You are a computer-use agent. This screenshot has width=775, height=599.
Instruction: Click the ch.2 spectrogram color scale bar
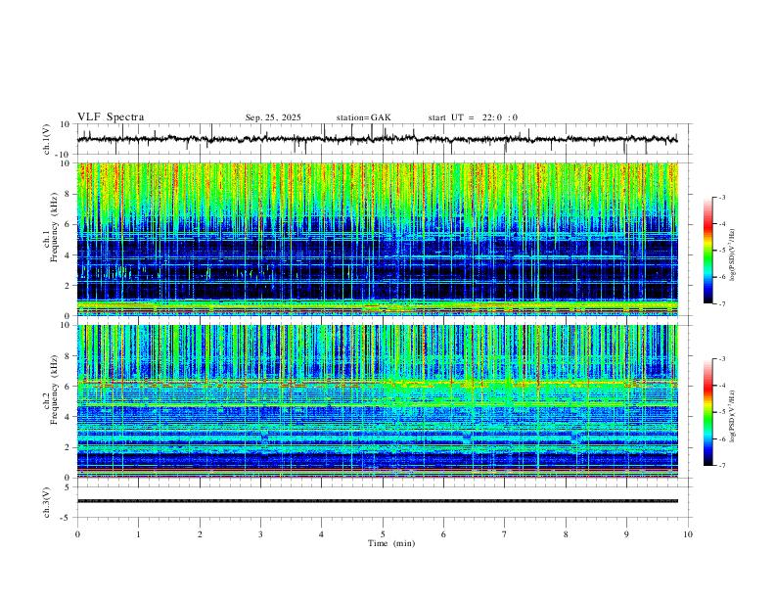click(x=708, y=412)
